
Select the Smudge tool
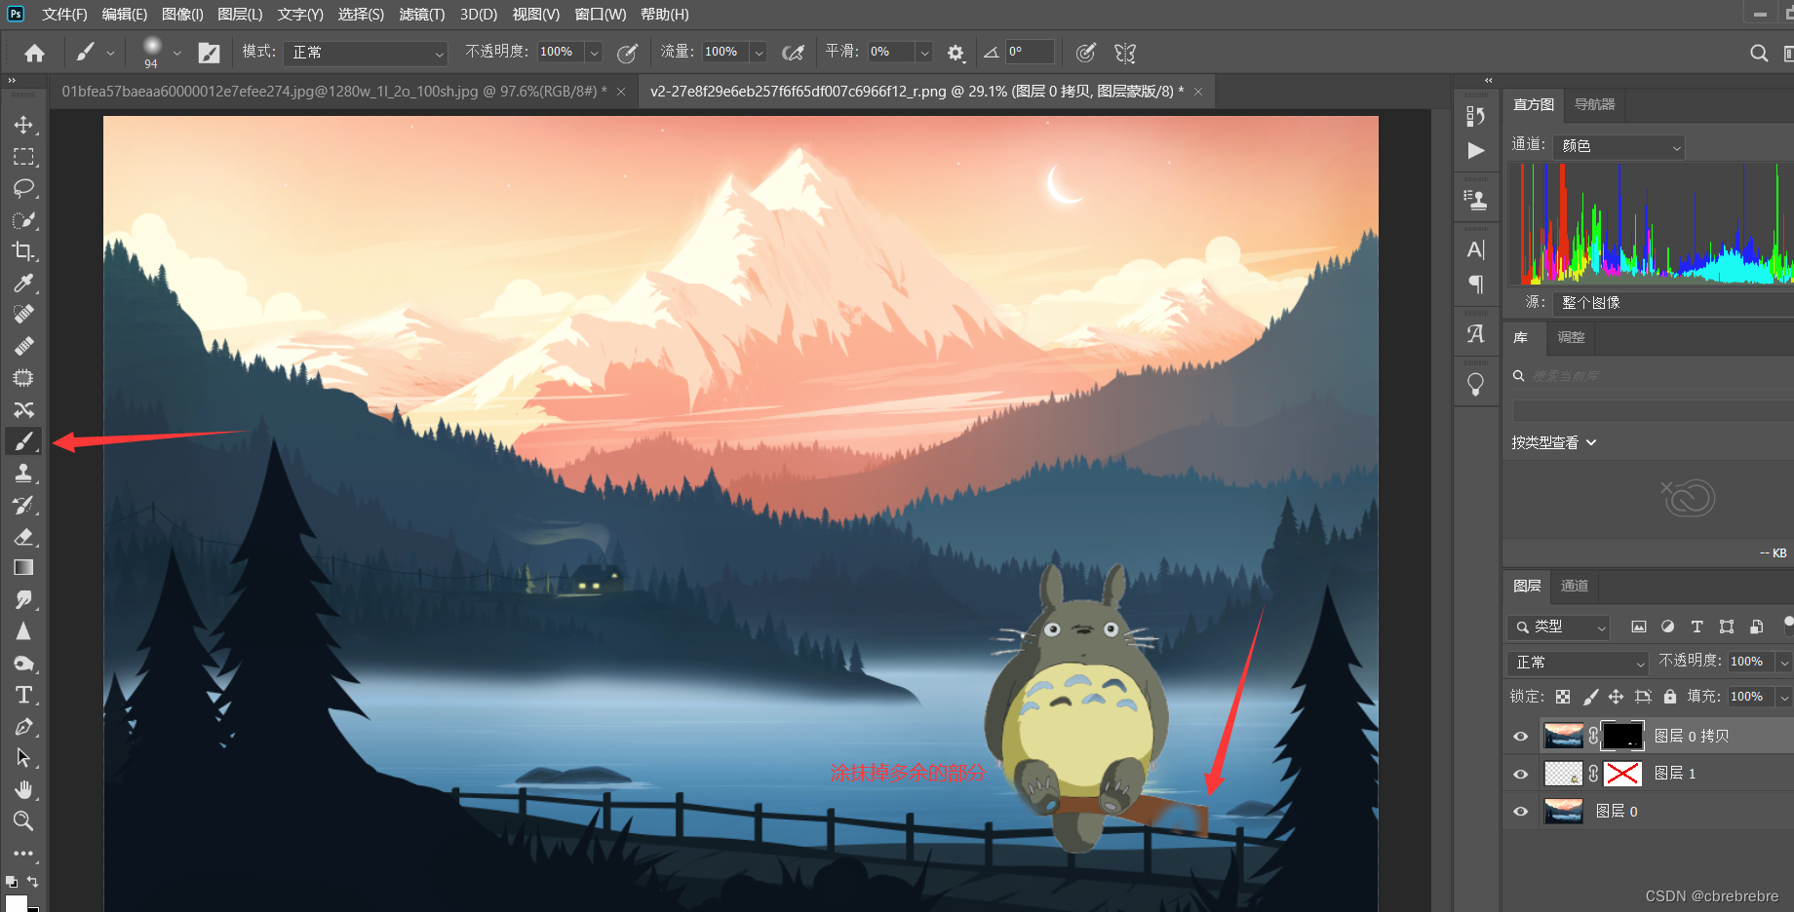[23, 600]
